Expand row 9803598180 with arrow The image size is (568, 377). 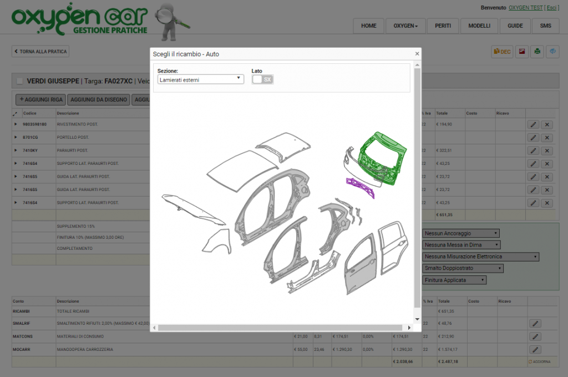pos(16,124)
